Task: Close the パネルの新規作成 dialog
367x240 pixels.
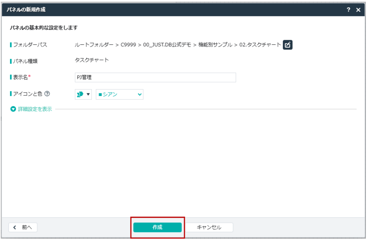Action: tap(358, 10)
